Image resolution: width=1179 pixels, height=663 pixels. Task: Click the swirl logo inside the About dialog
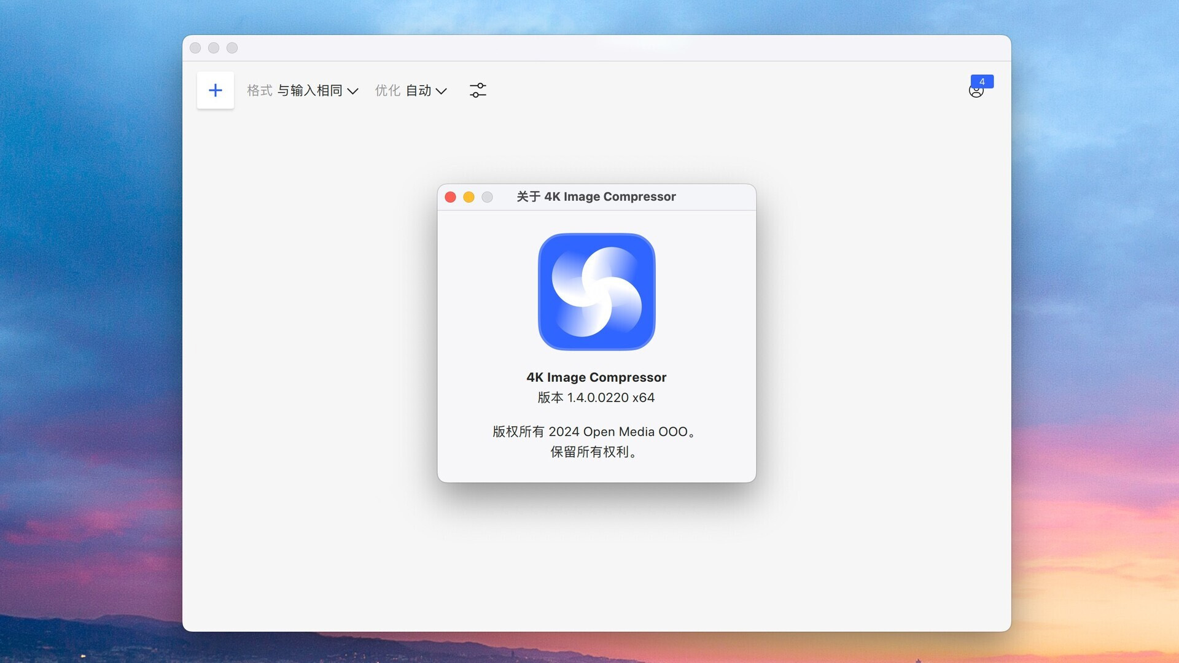tap(596, 292)
